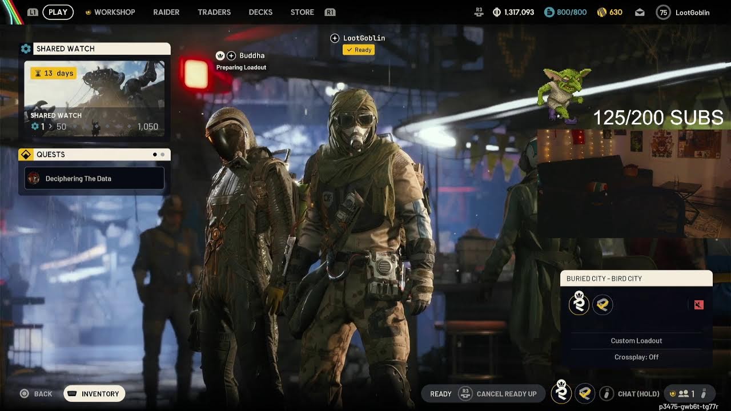731x411 pixels.
Task: Click the Shared Watch level 1 to 50 progress
Action: (x=49, y=127)
